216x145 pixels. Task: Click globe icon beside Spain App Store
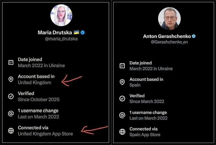[122, 132]
